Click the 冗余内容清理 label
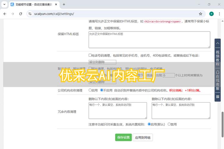This screenshot has height=149, width=224. pyautogui.click(x=67, y=112)
